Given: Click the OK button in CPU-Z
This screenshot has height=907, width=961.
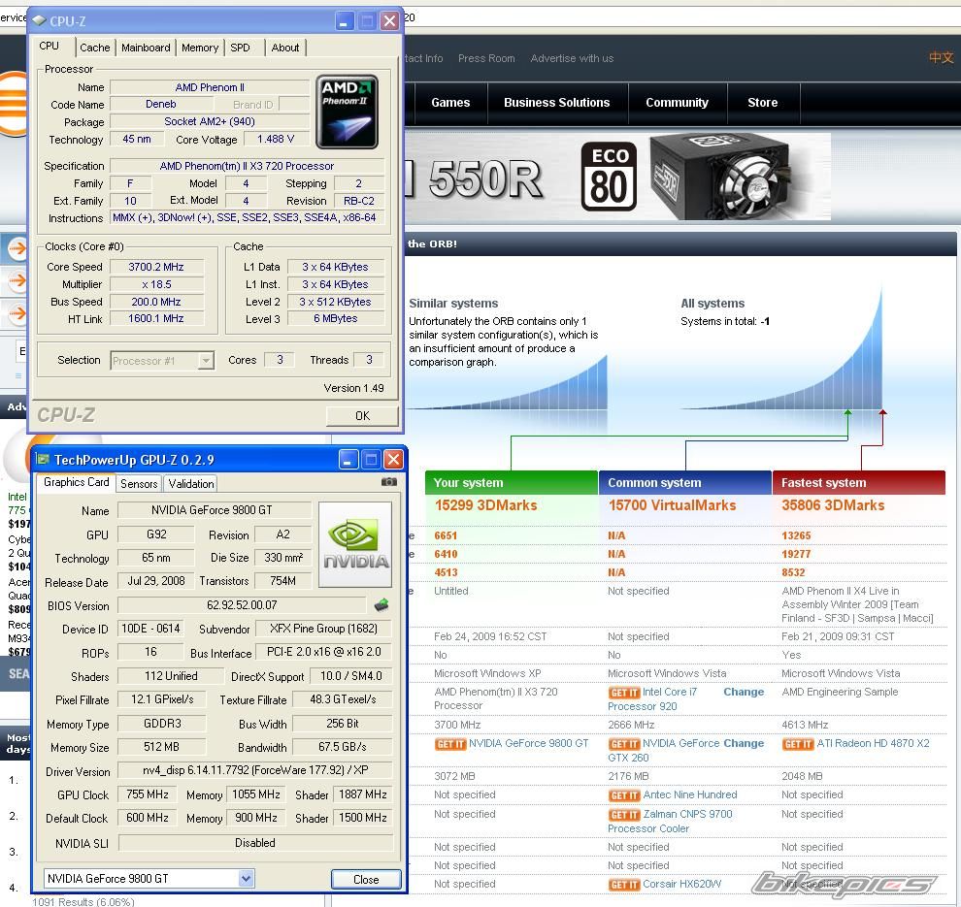Looking at the screenshot, I should tap(362, 416).
